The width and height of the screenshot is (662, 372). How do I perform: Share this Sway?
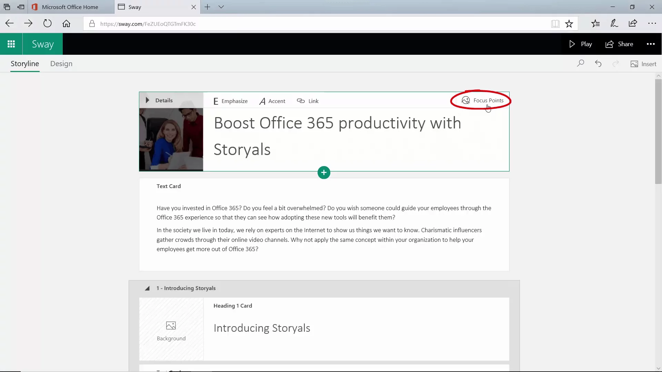[619, 44]
